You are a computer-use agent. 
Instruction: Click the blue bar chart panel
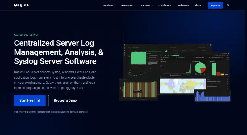213,96
